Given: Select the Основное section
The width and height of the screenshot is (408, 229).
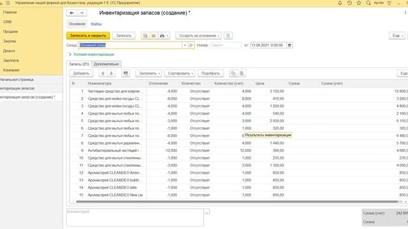Looking at the screenshot, I should (77, 24).
